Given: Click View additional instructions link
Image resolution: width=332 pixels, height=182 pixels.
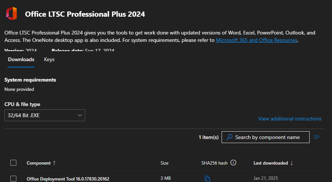Looking at the screenshot, I should pos(290,119).
